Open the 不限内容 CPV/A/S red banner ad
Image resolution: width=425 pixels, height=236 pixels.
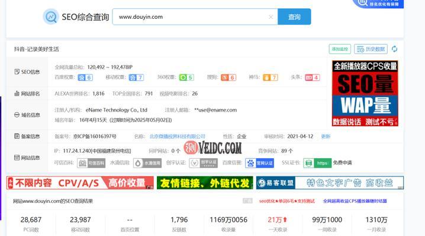[x=81, y=183]
